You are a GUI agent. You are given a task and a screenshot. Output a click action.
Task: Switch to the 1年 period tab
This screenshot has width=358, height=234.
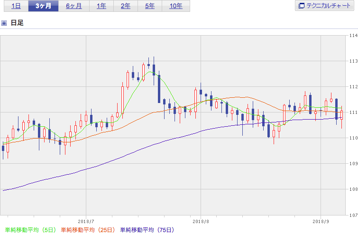point(101,6)
